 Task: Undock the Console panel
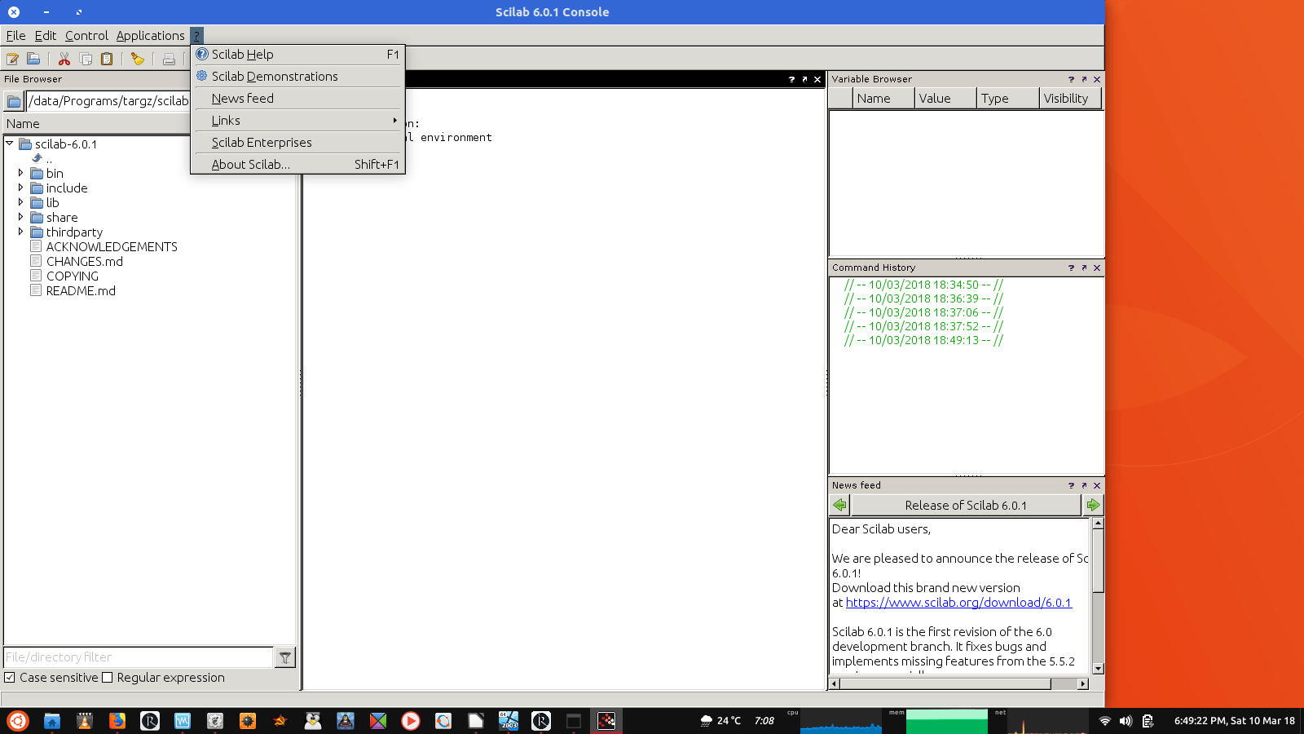[804, 79]
